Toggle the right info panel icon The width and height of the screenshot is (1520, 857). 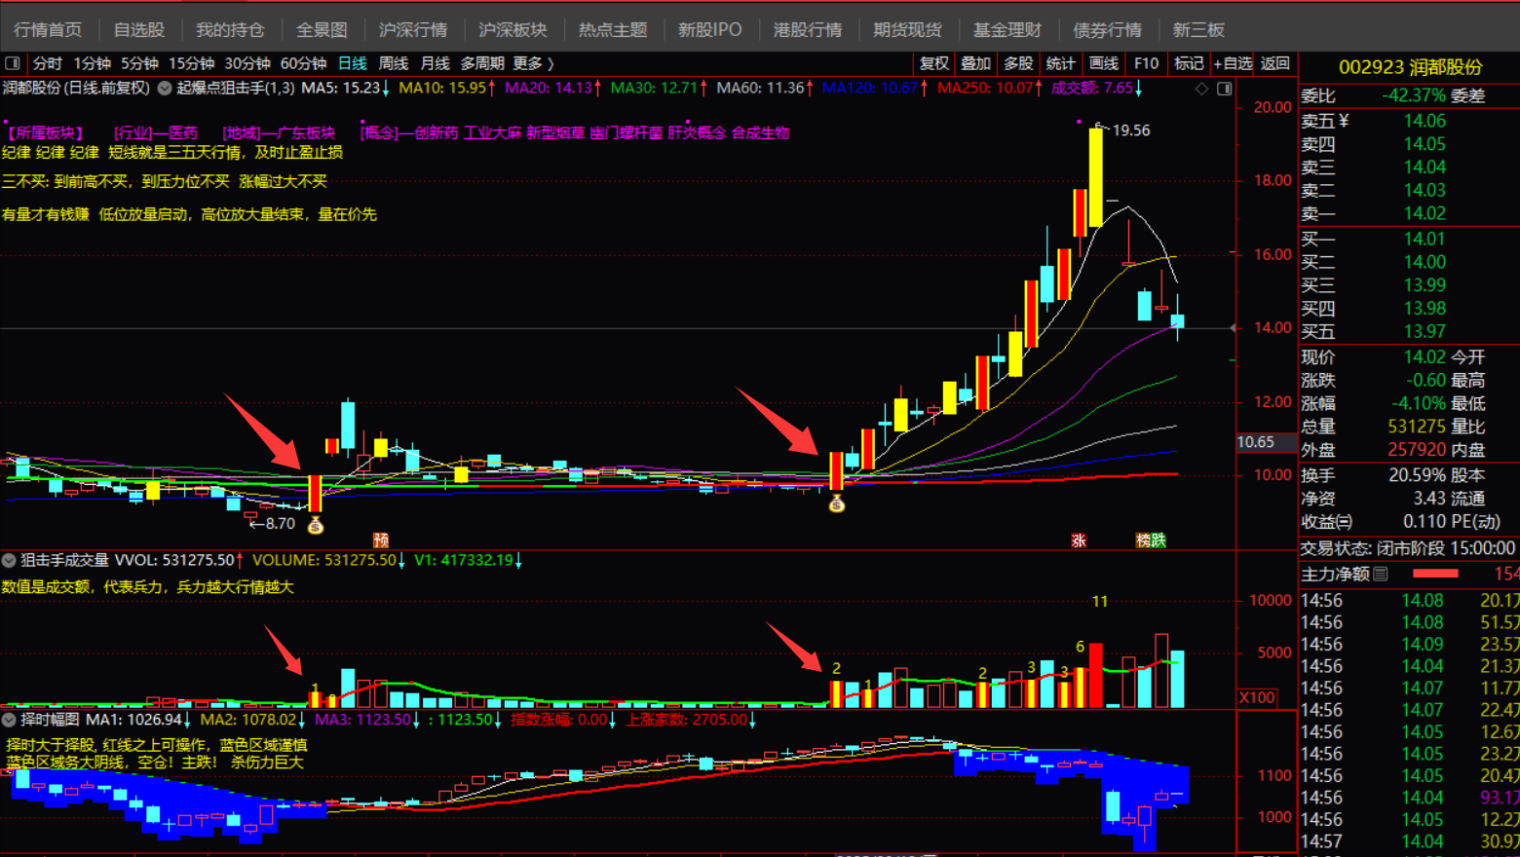(1225, 89)
